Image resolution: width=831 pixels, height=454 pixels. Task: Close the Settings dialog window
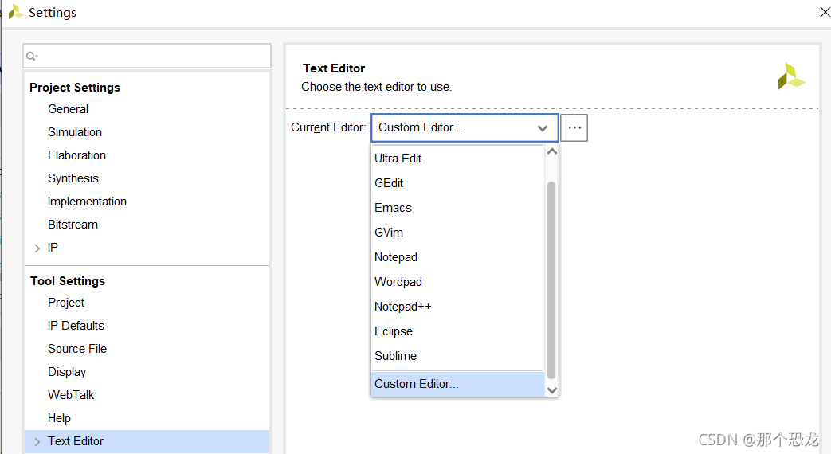click(x=824, y=12)
